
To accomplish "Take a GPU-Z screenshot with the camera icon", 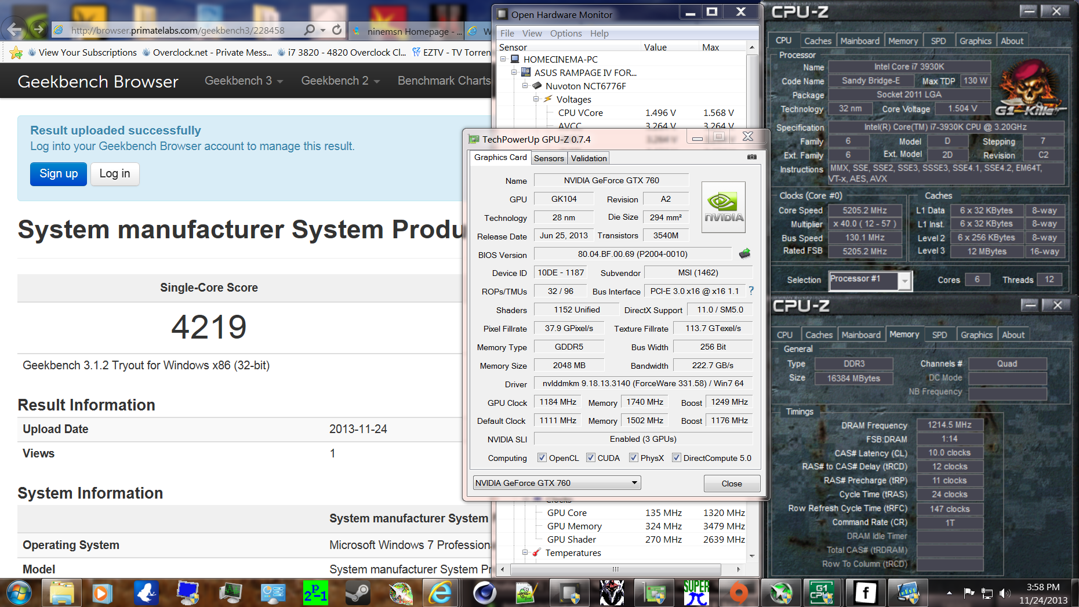I will click(752, 157).
